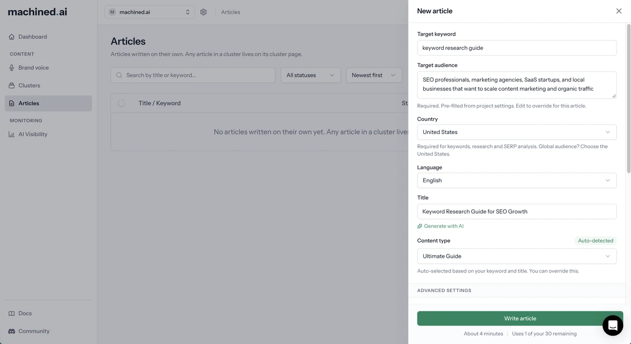
Task: Open the settings gear icon
Action: (203, 12)
